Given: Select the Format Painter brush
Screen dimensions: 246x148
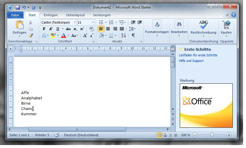Looking at the screenshot, I should coord(31,35).
